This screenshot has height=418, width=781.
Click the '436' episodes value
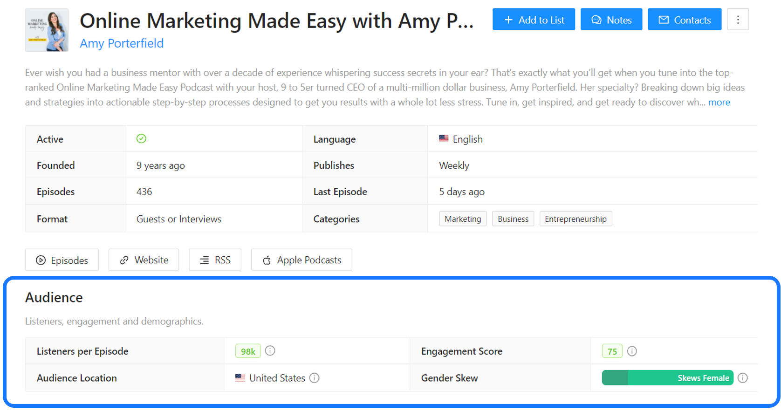(144, 192)
